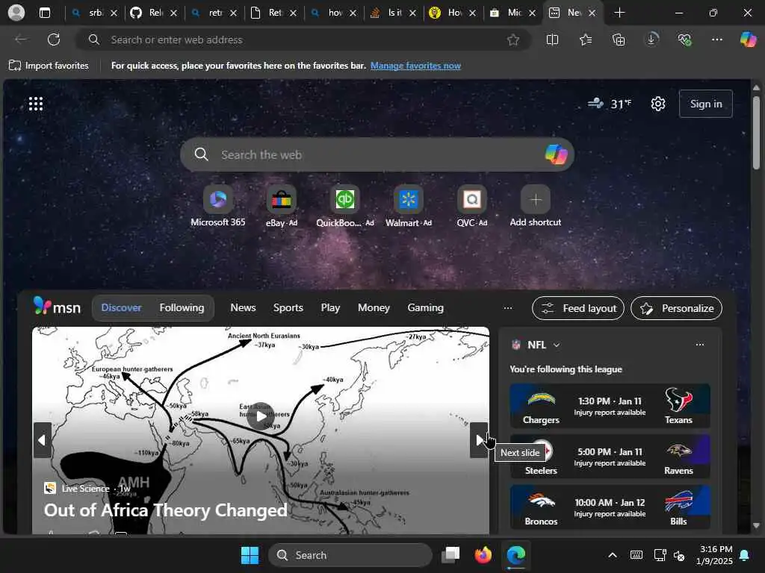The height and width of the screenshot is (573, 765).
Task: Click the Personalize button
Action: coord(676,308)
